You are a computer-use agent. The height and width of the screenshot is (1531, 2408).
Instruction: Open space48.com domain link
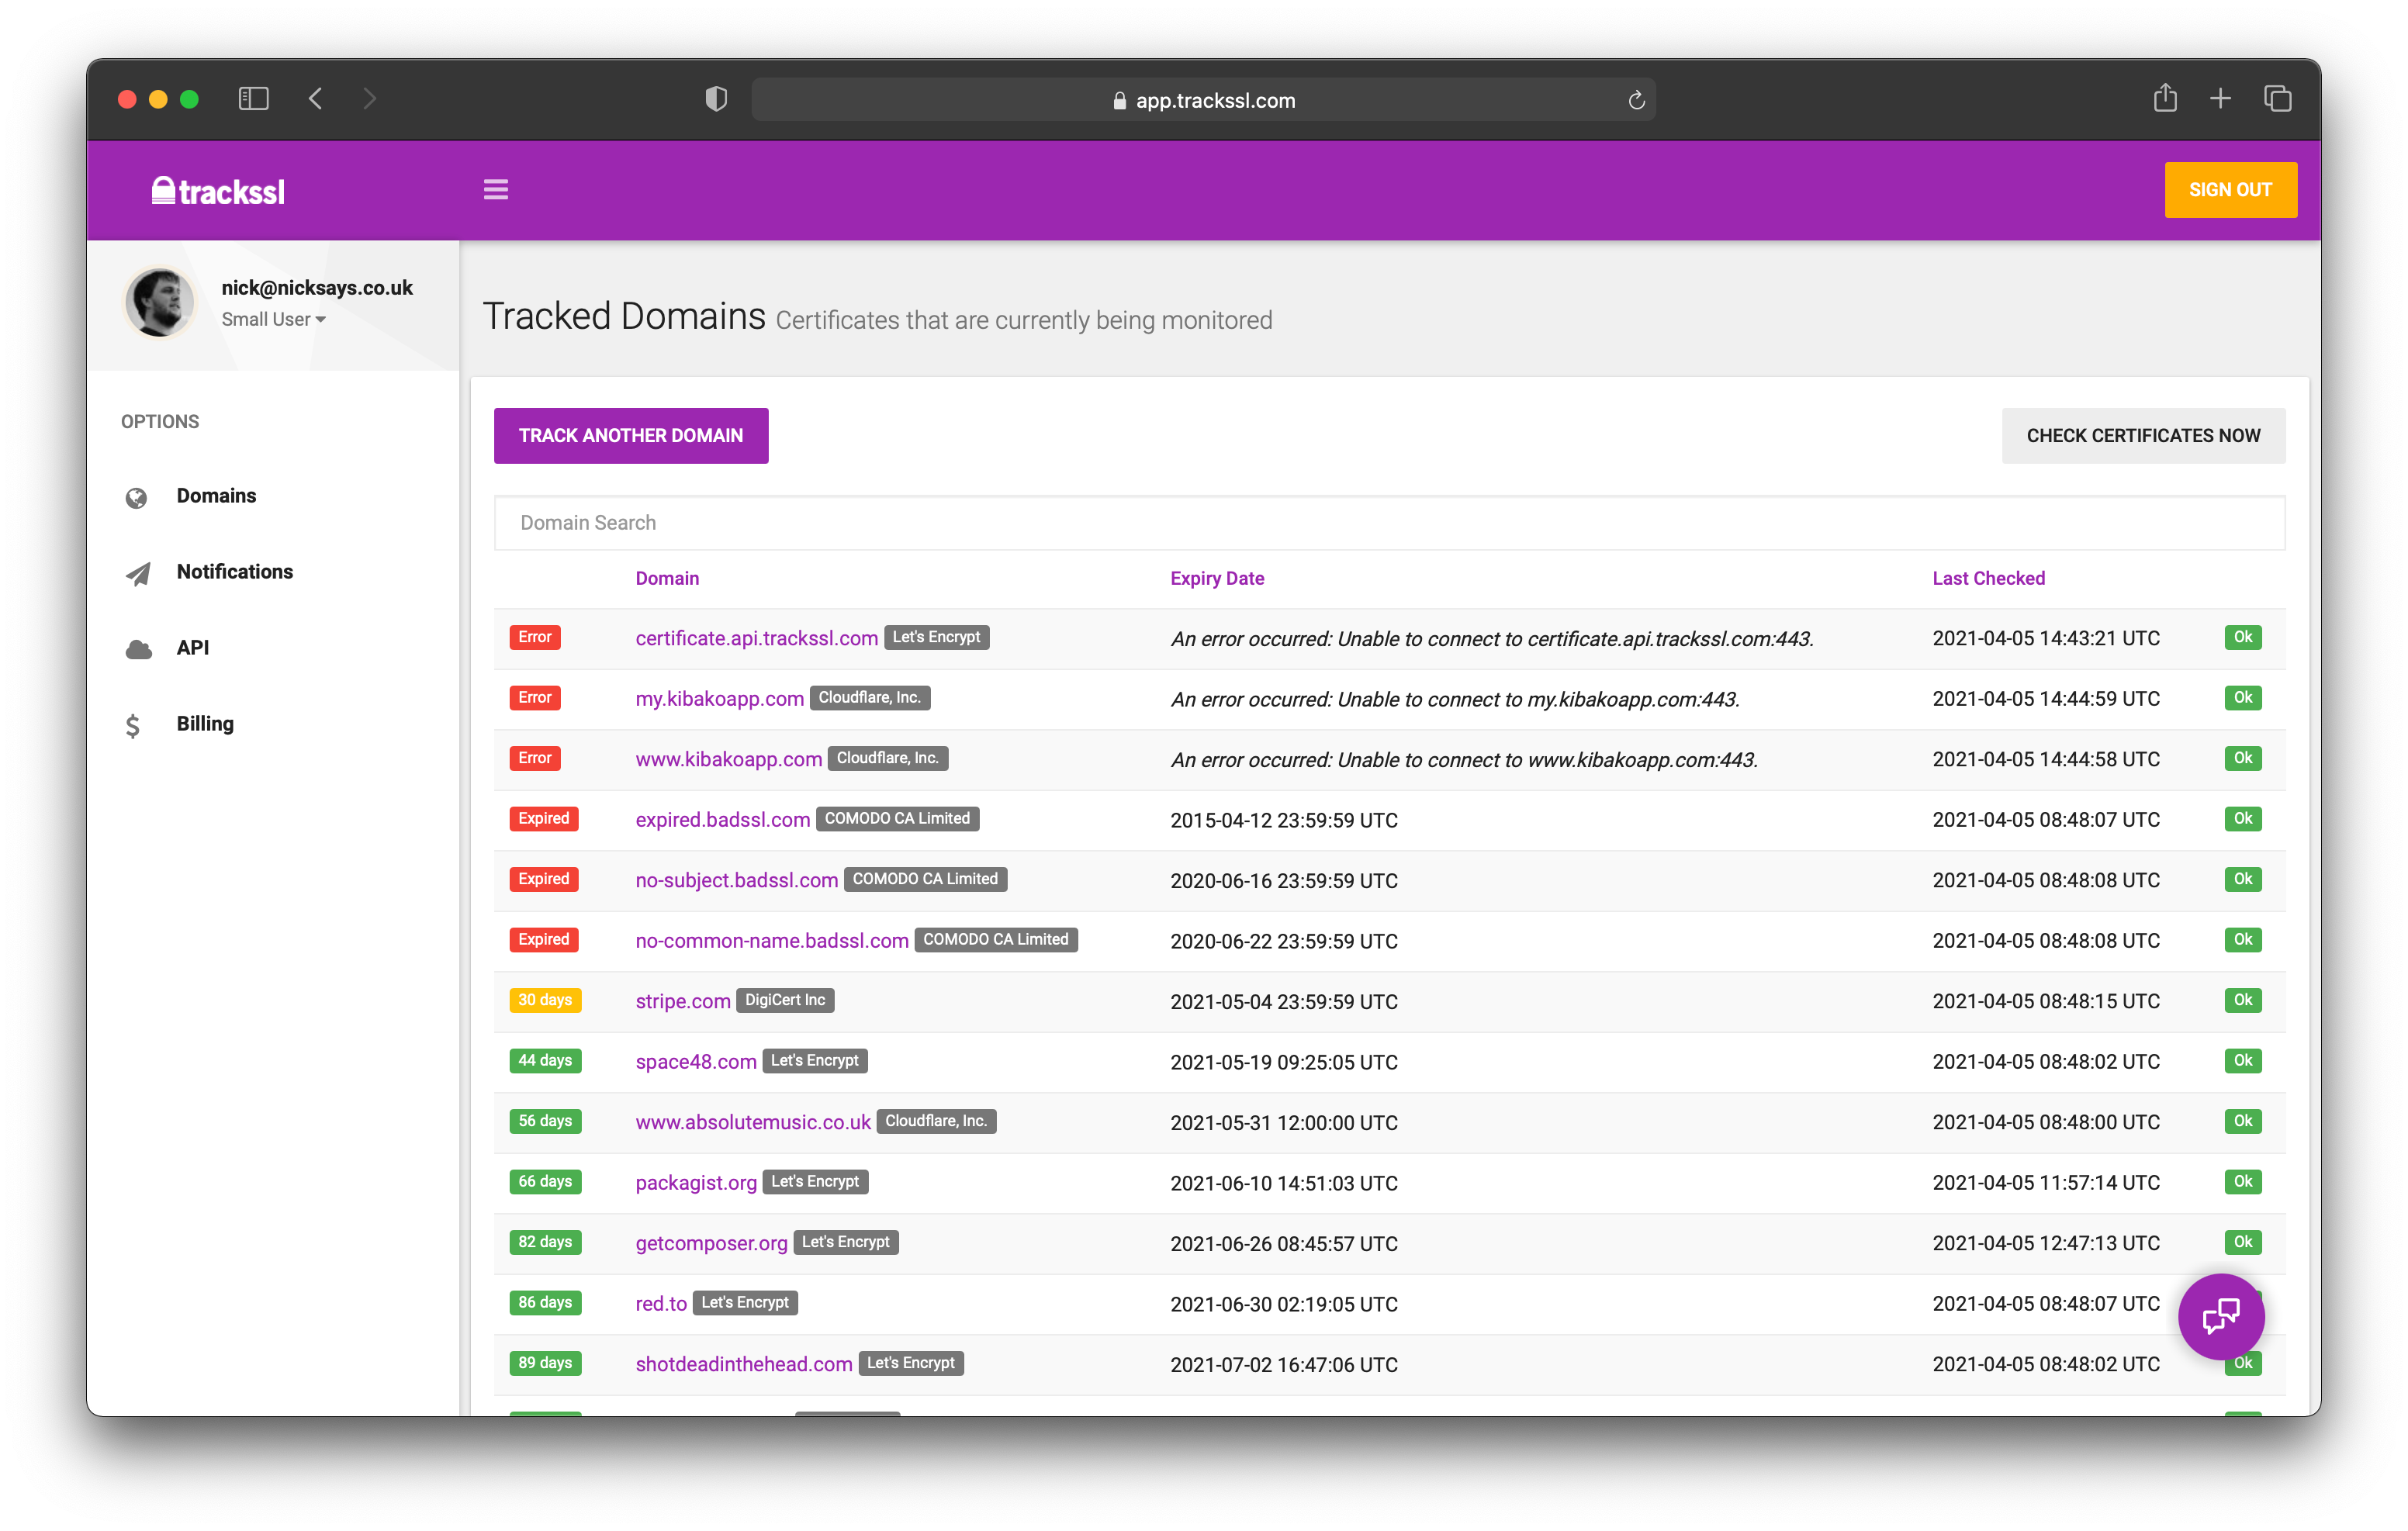695,1061
